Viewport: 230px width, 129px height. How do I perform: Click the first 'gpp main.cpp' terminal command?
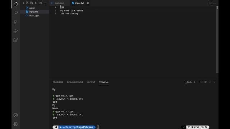[x=64, y=96]
